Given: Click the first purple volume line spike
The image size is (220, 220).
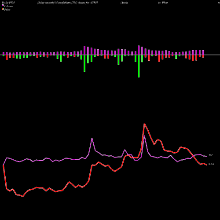Looking at the screenshot, I should (92, 138).
